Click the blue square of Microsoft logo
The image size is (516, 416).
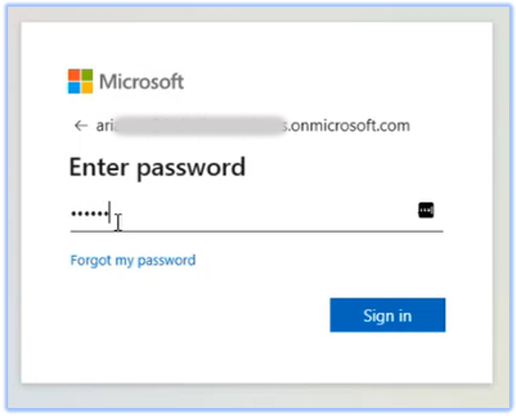74,88
